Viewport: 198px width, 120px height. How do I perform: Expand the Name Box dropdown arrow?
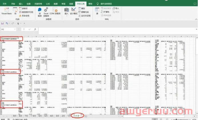tap(15, 29)
